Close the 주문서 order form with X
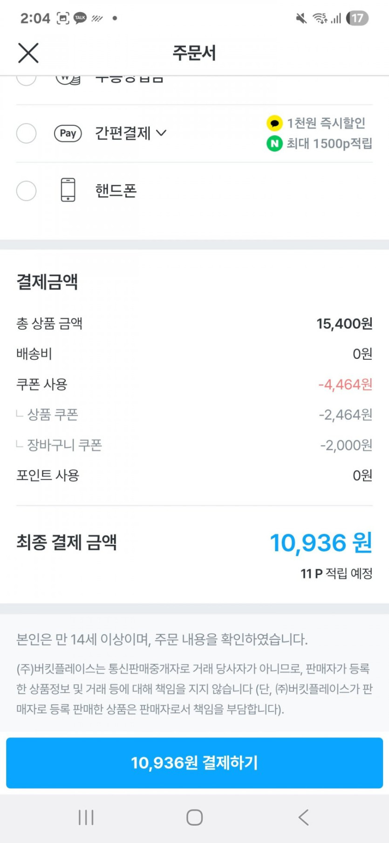The height and width of the screenshot is (843, 389). click(x=28, y=53)
